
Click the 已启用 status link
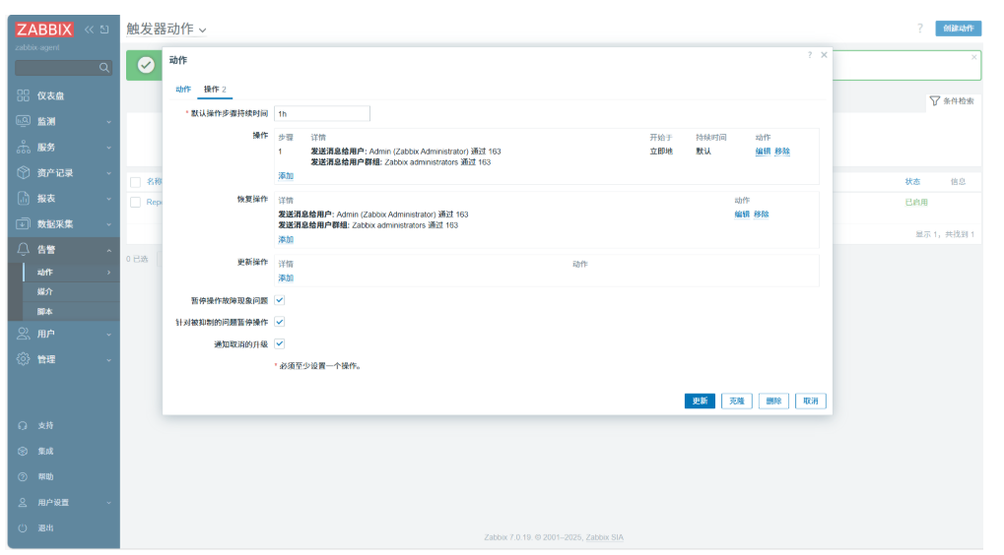[x=916, y=202]
